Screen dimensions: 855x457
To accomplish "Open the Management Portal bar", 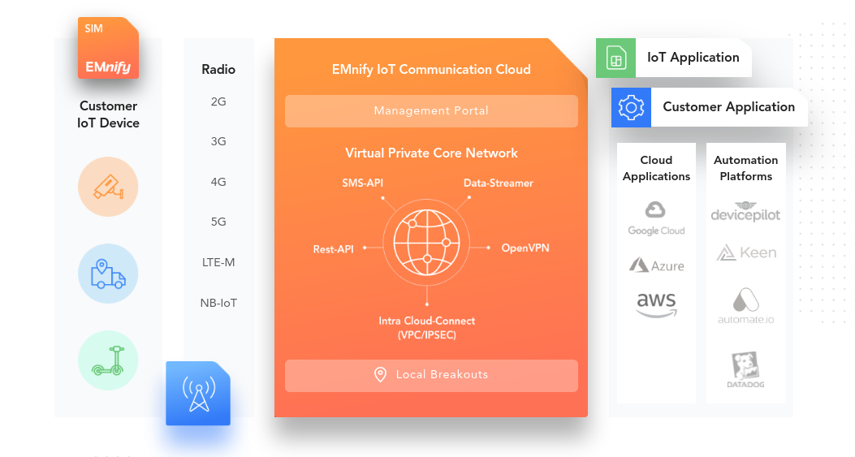I will (431, 111).
